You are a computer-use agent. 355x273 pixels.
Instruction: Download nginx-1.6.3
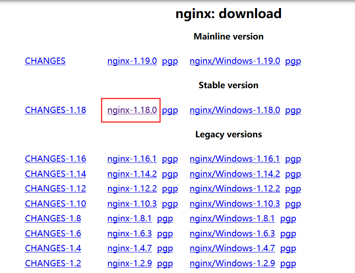coord(130,234)
